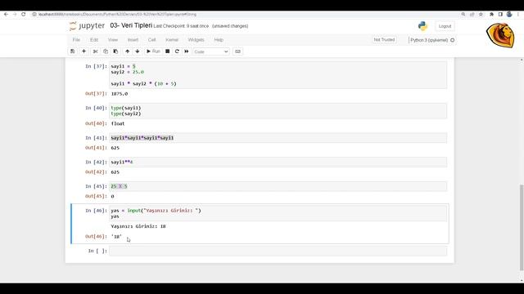The image size is (524, 294).
Task: Open the Widgets menu
Action: coord(196,40)
